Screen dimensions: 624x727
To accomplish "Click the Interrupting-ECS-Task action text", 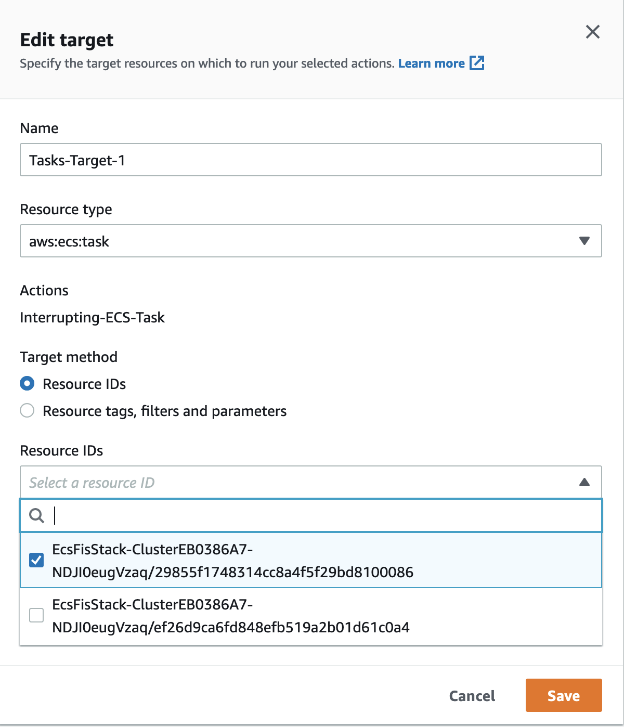I will [92, 317].
